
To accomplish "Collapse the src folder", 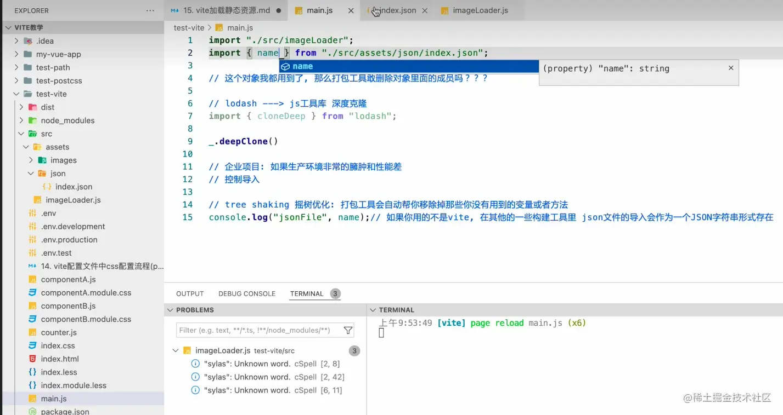I will [21, 134].
